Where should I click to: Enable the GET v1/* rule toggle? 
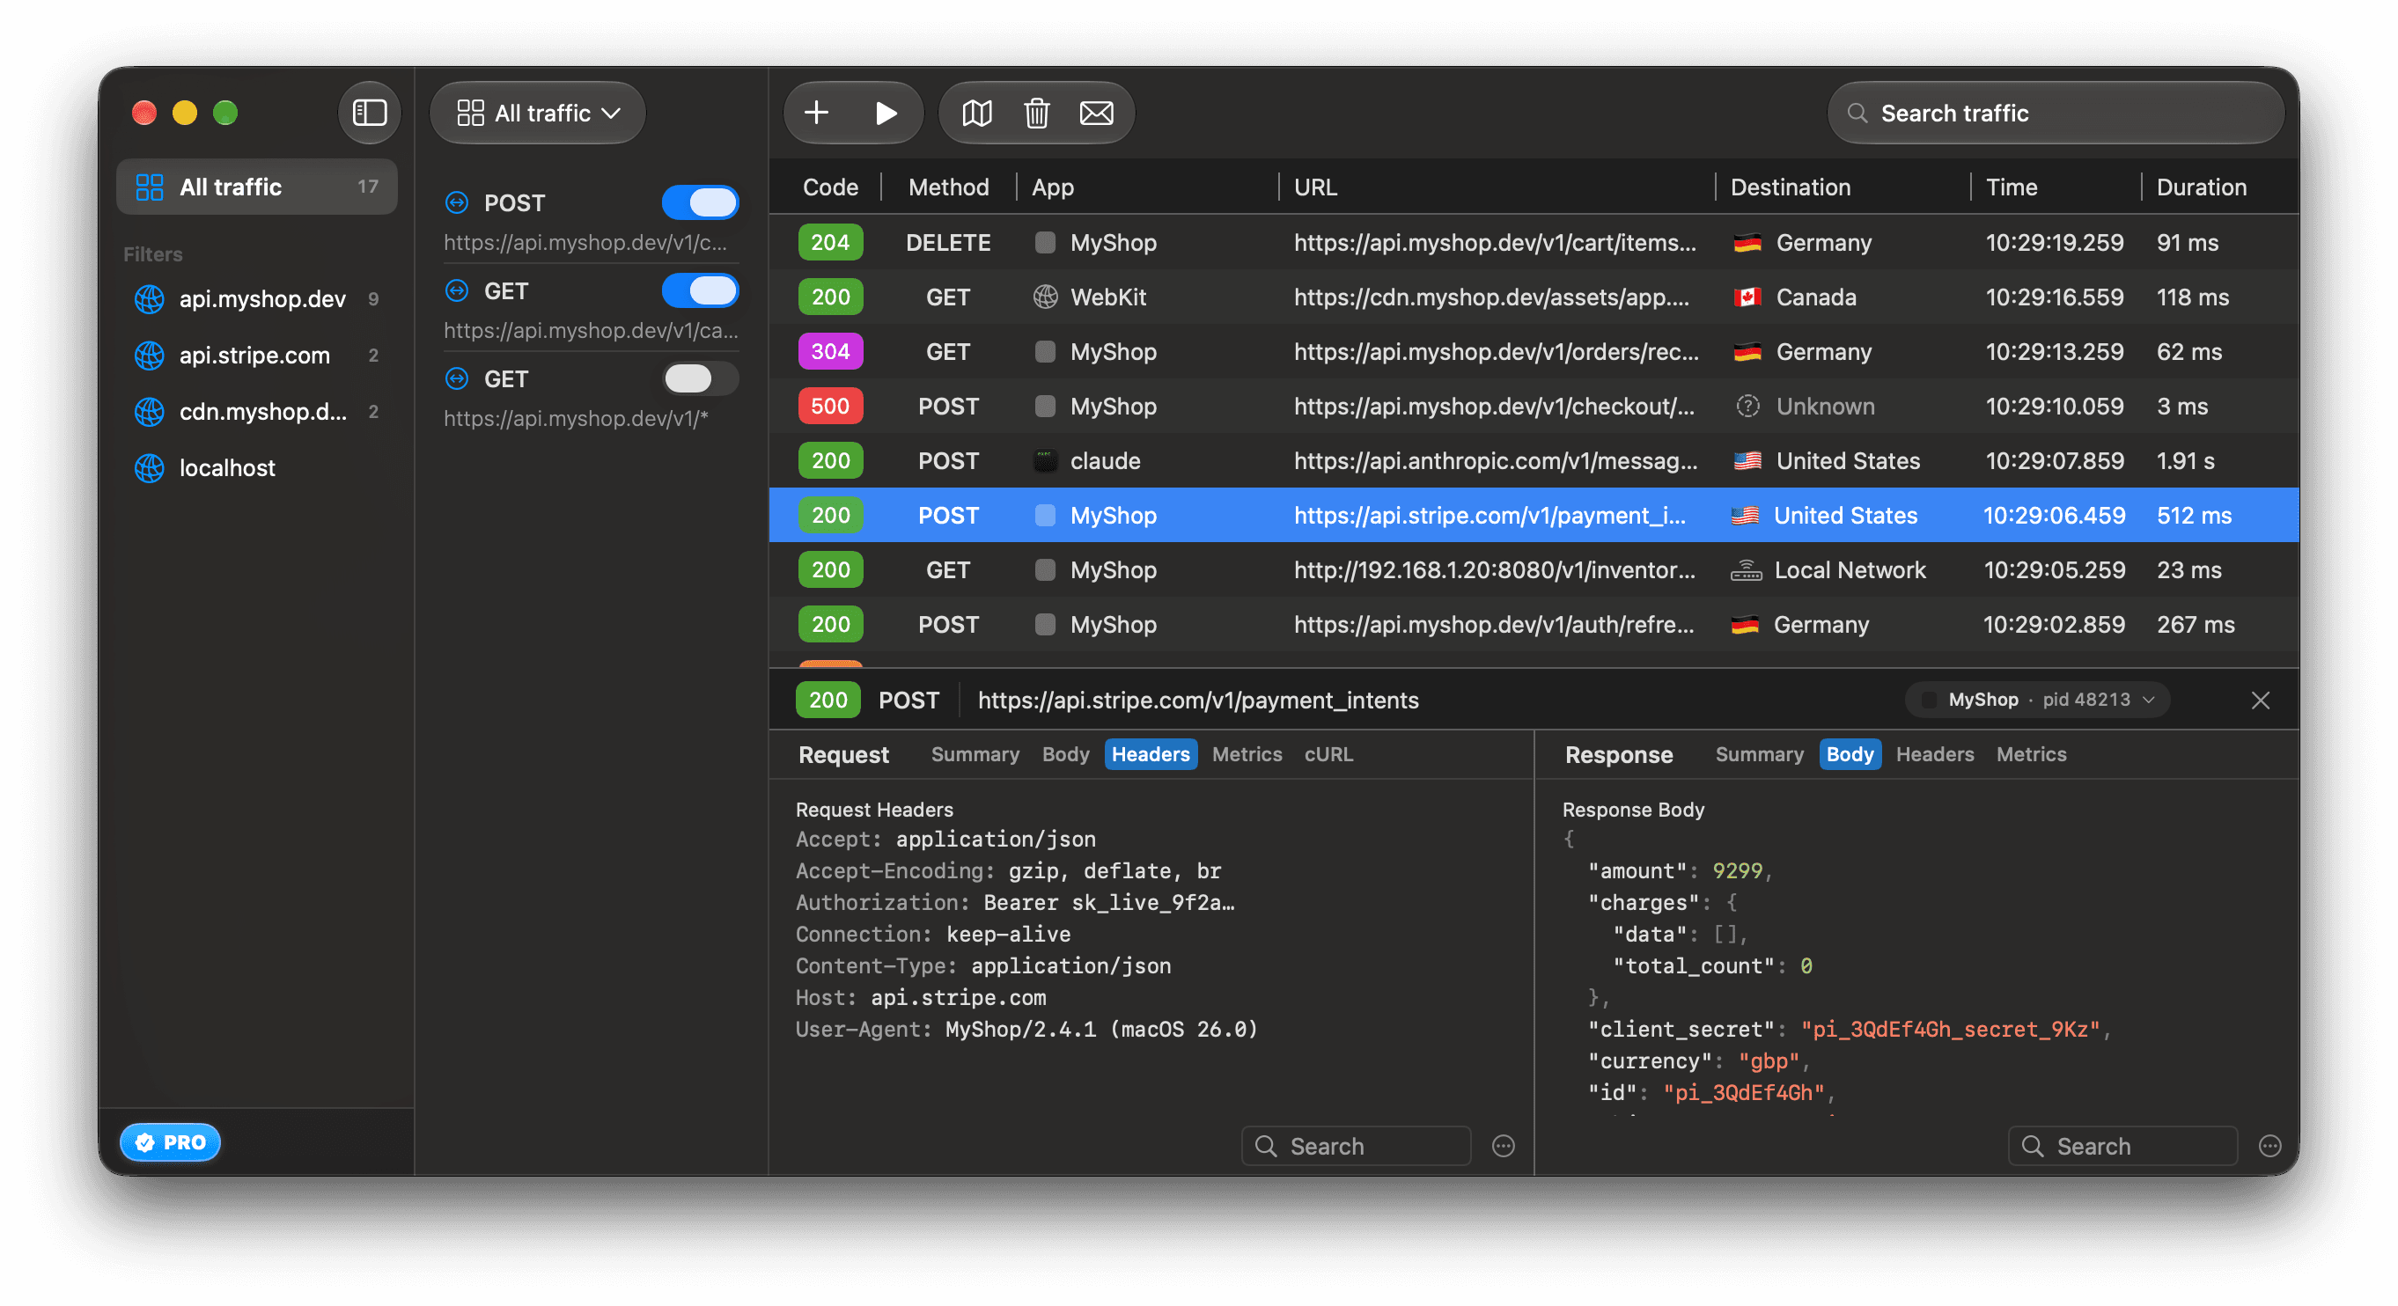pyautogui.click(x=700, y=378)
